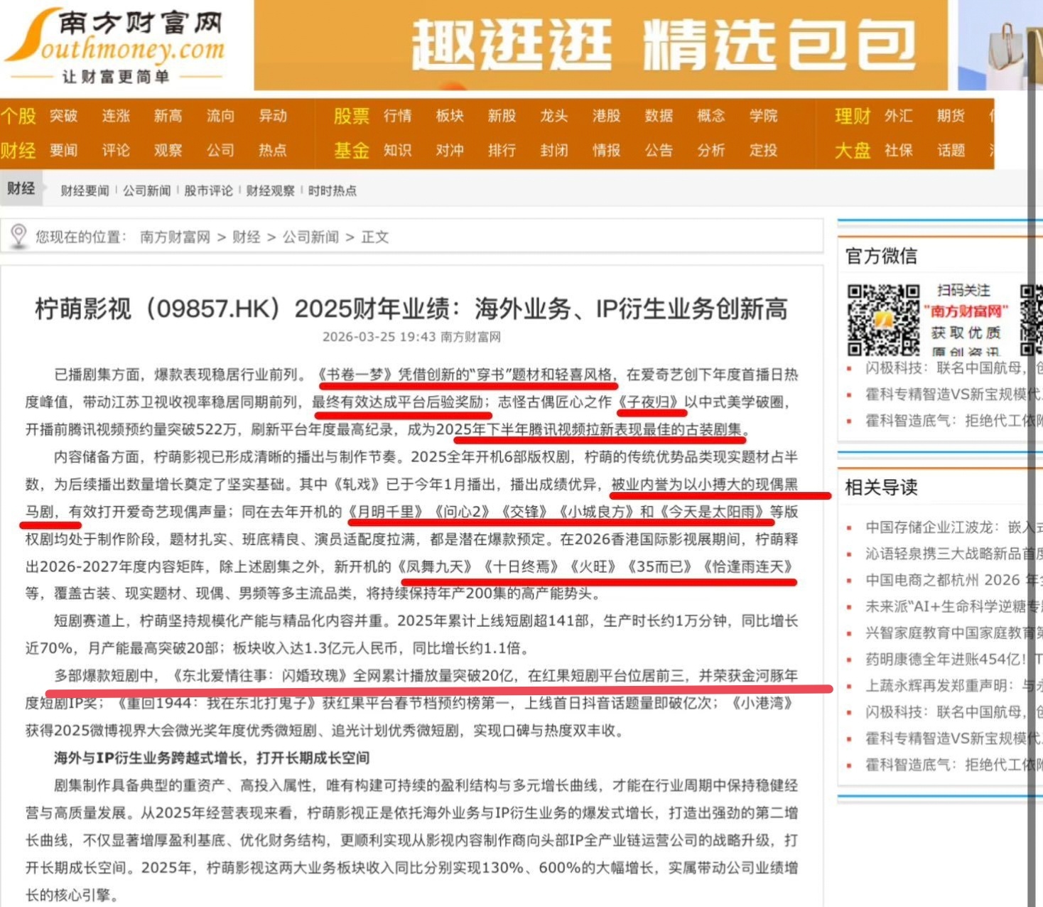Click the 官方微信 panel heading
The image size is (1043, 907).
pyautogui.click(x=881, y=256)
